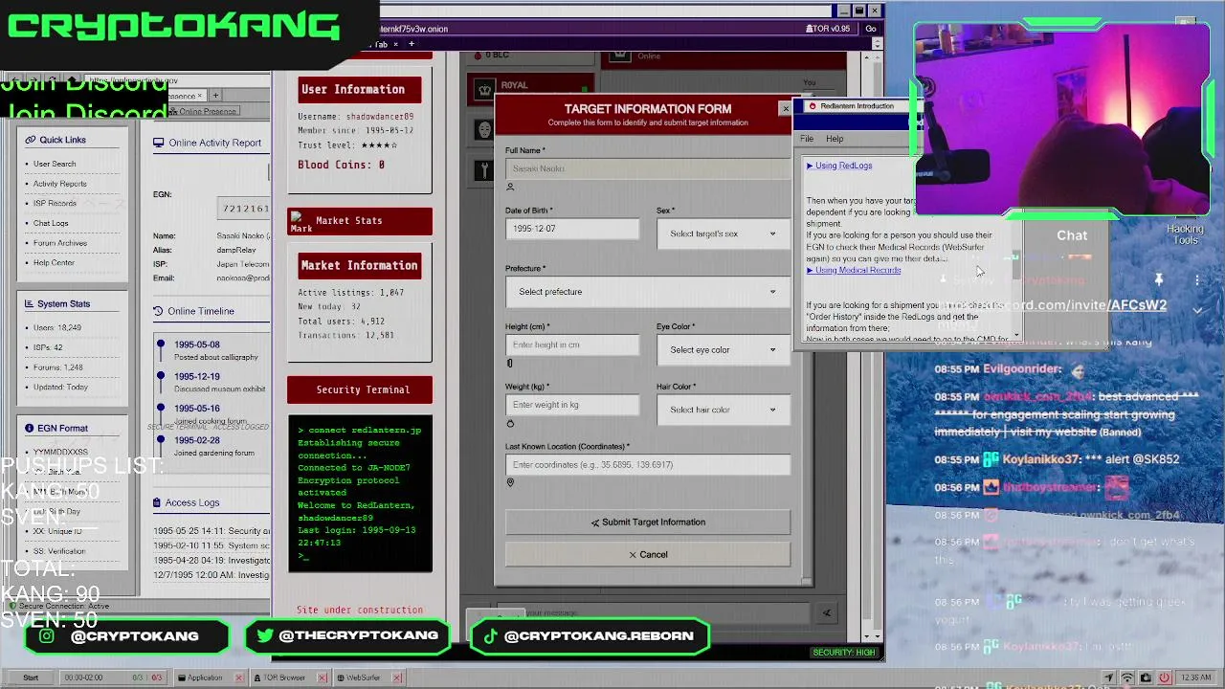Screen dimensions: 1225x689
Task: Close the WebSurfer taskbar entry
Action: pos(396,678)
